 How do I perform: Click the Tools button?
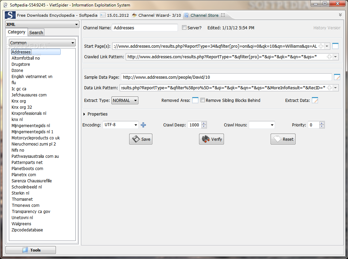[31, 250]
